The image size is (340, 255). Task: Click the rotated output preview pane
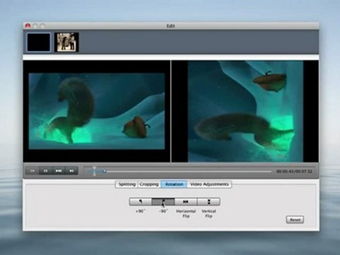(245, 111)
